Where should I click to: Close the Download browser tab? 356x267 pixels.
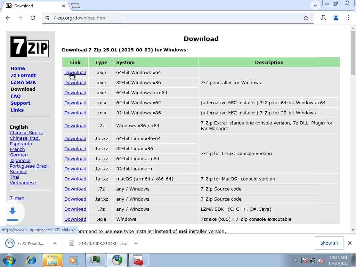tap(64, 6)
